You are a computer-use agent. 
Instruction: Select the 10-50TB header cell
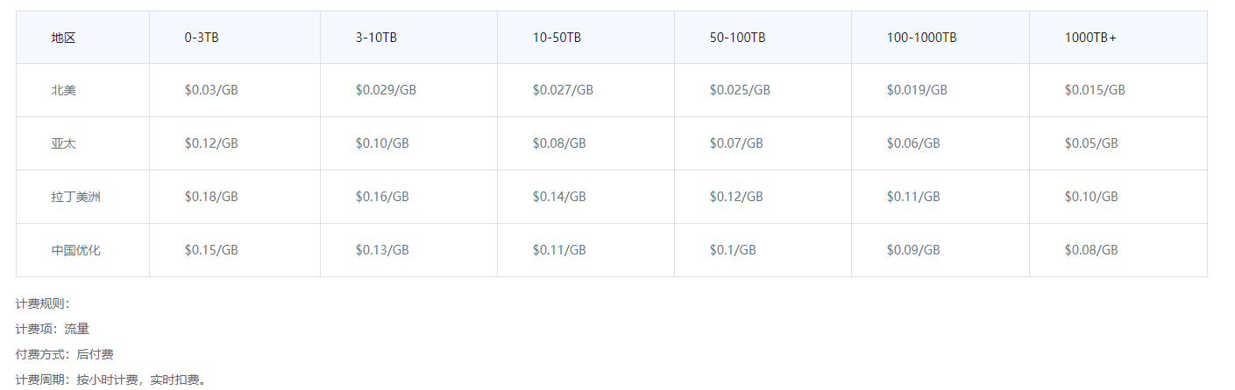tap(557, 38)
